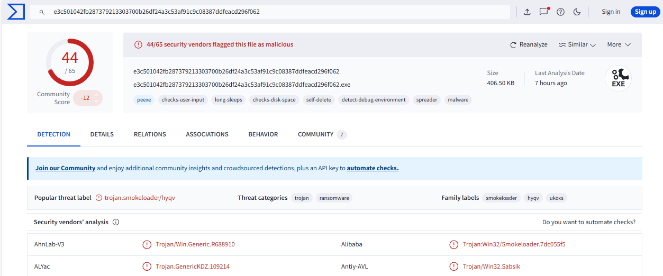The width and height of the screenshot is (663, 276).
Task: Select the checks-user-input tag
Action: coord(183,99)
